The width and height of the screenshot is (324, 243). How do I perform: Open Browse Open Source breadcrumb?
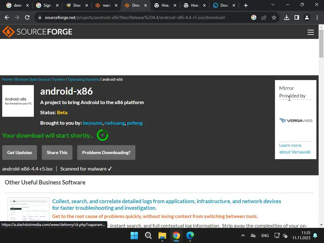[33, 79]
